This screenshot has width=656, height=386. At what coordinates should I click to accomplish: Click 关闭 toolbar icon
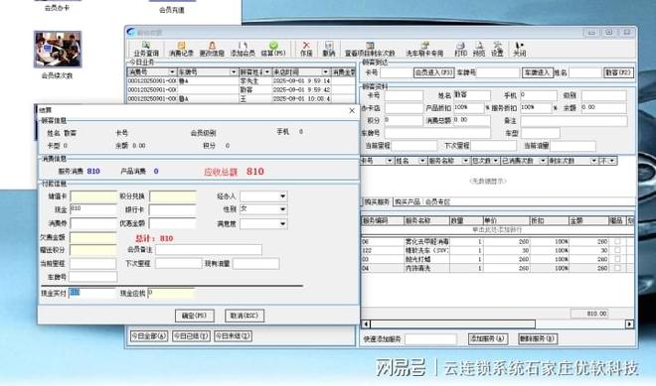tap(519, 49)
